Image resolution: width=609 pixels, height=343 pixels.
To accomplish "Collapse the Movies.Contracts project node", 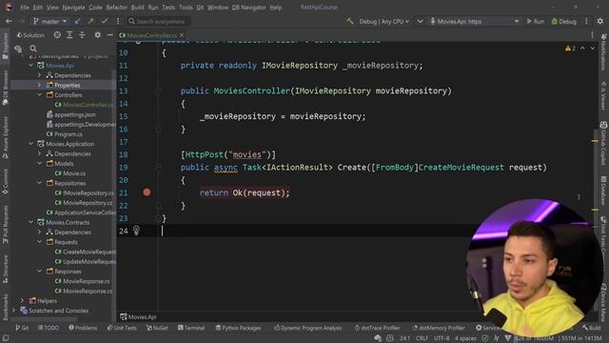I will click(x=31, y=222).
